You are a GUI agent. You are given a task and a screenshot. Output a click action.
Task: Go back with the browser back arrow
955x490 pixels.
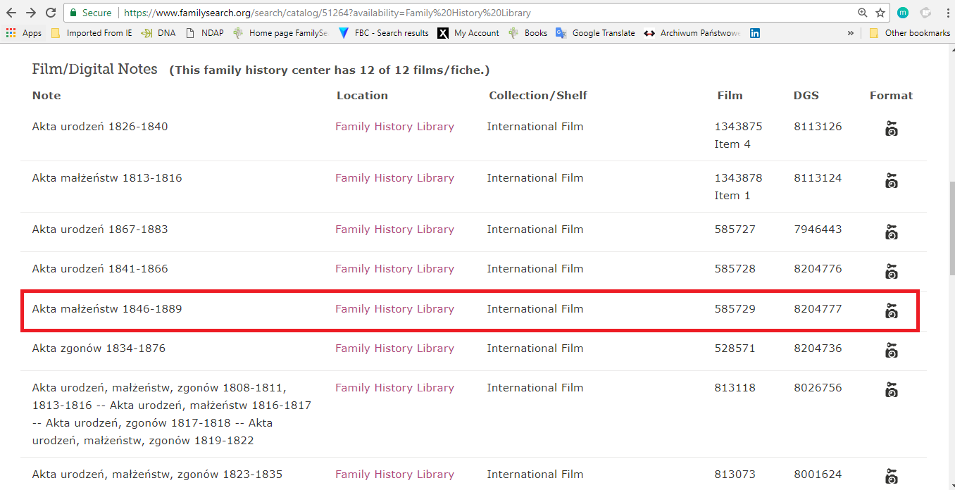12,13
